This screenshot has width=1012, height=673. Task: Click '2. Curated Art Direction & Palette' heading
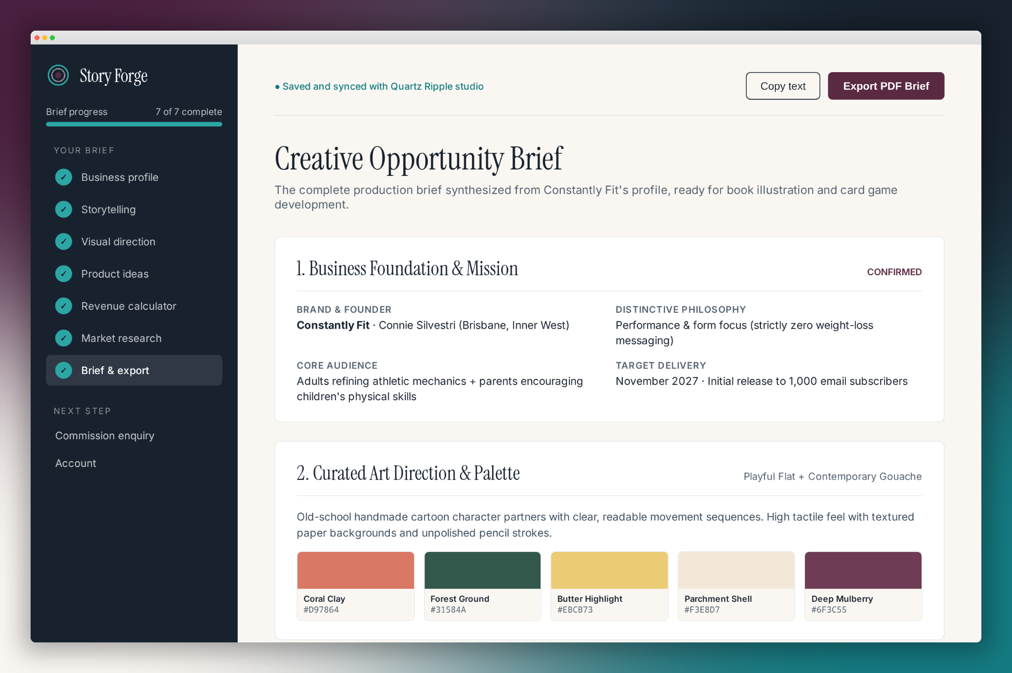408,473
